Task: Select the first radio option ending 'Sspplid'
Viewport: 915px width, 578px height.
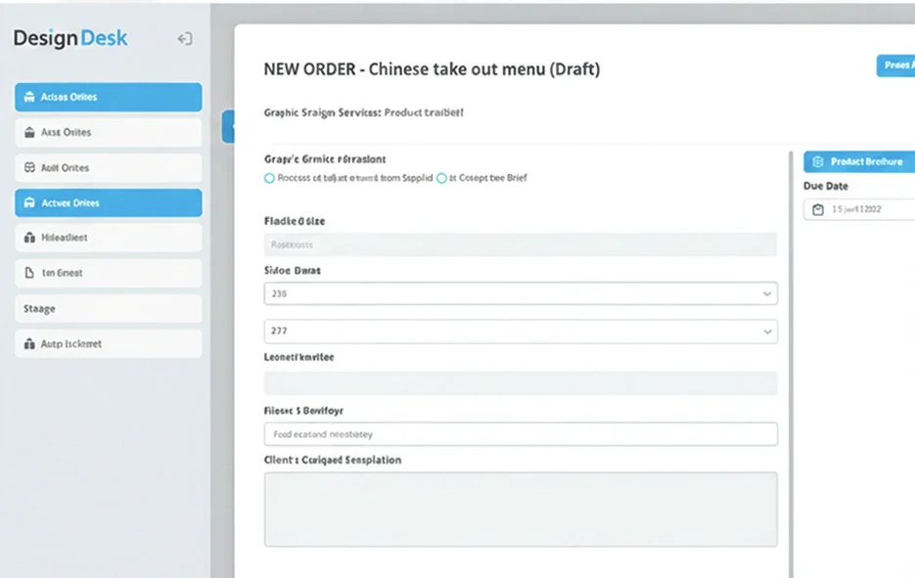Action: pos(269,178)
